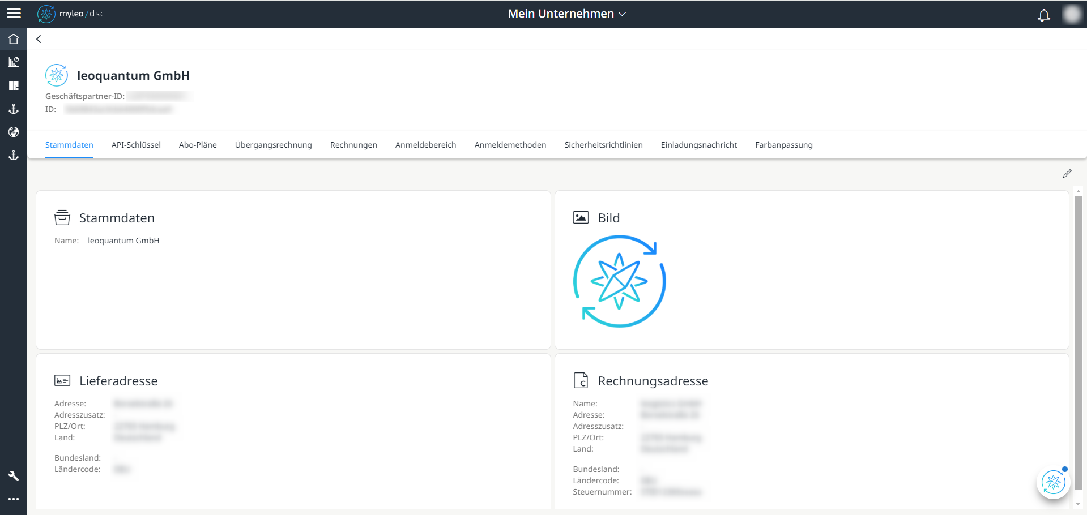Click the upper anchor icon in sidebar
This screenshot has width=1087, height=515.
14,109
